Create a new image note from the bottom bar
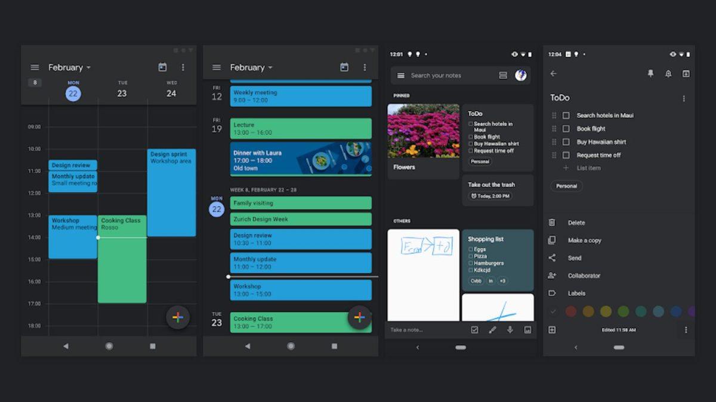 [x=527, y=330]
